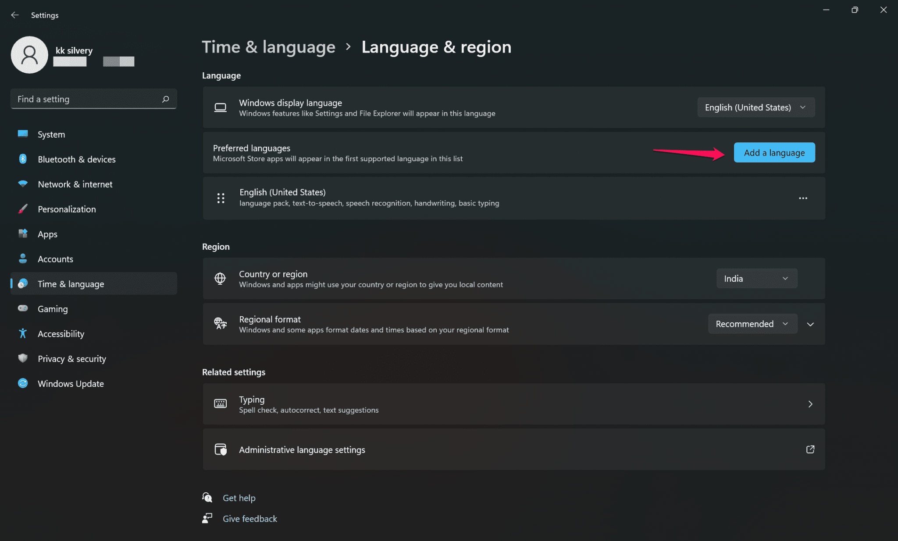Click the back arrow in Settings
The image size is (898, 541).
coord(14,14)
